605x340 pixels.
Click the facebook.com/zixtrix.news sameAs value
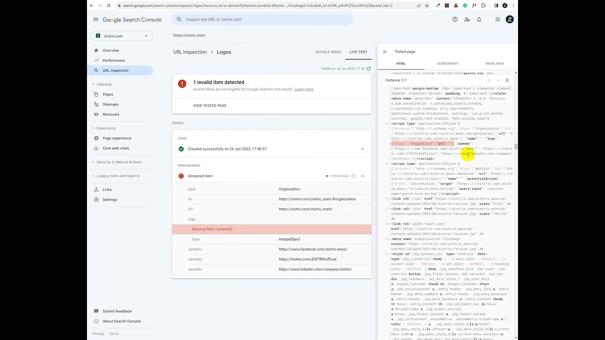click(x=313, y=249)
